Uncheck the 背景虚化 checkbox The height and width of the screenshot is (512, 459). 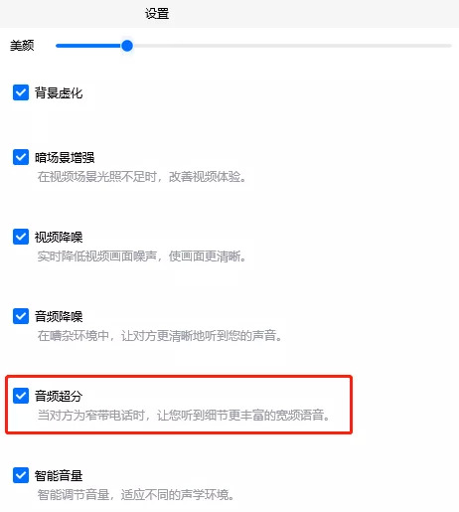[21, 92]
